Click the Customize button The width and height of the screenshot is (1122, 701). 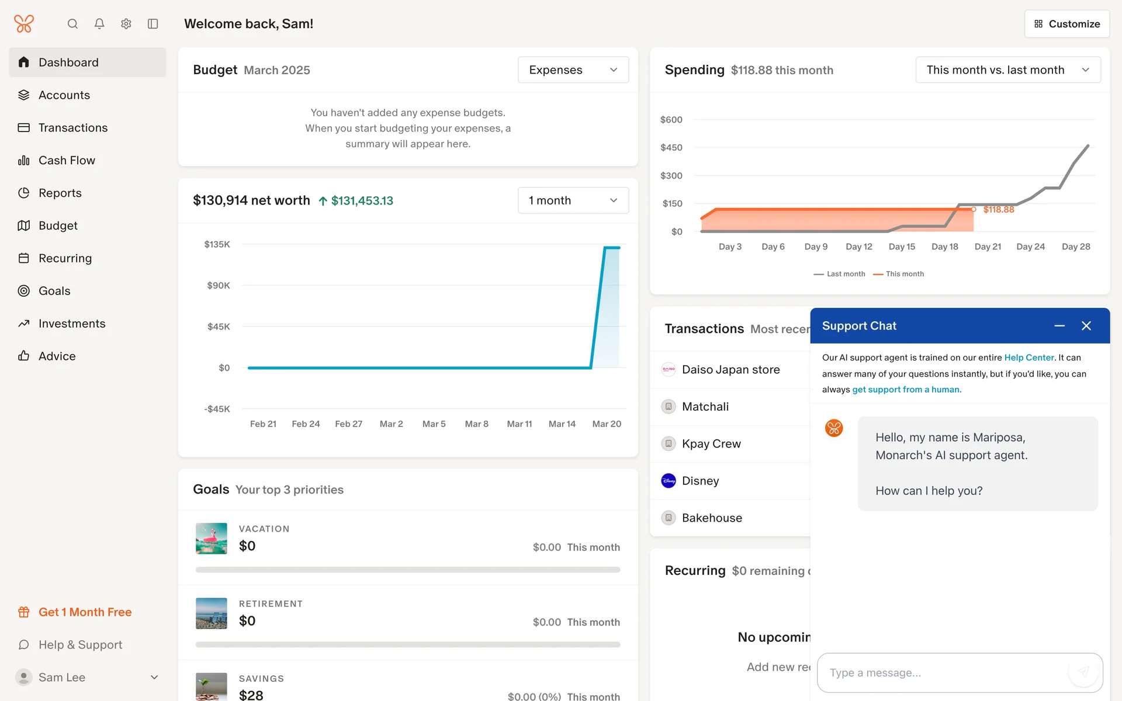coord(1066,24)
